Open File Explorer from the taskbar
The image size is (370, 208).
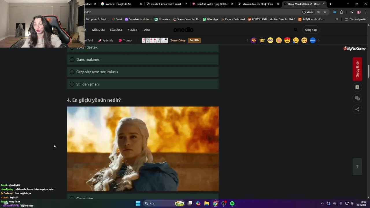pos(207,203)
